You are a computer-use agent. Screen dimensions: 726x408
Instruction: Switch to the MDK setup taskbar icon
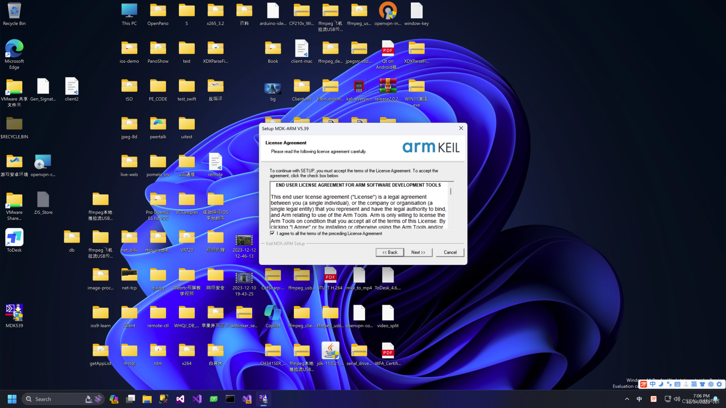[x=264, y=399]
